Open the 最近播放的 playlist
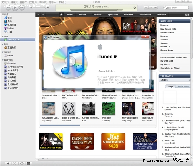The width and height of the screenshot is (193, 166). tap(11, 84)
